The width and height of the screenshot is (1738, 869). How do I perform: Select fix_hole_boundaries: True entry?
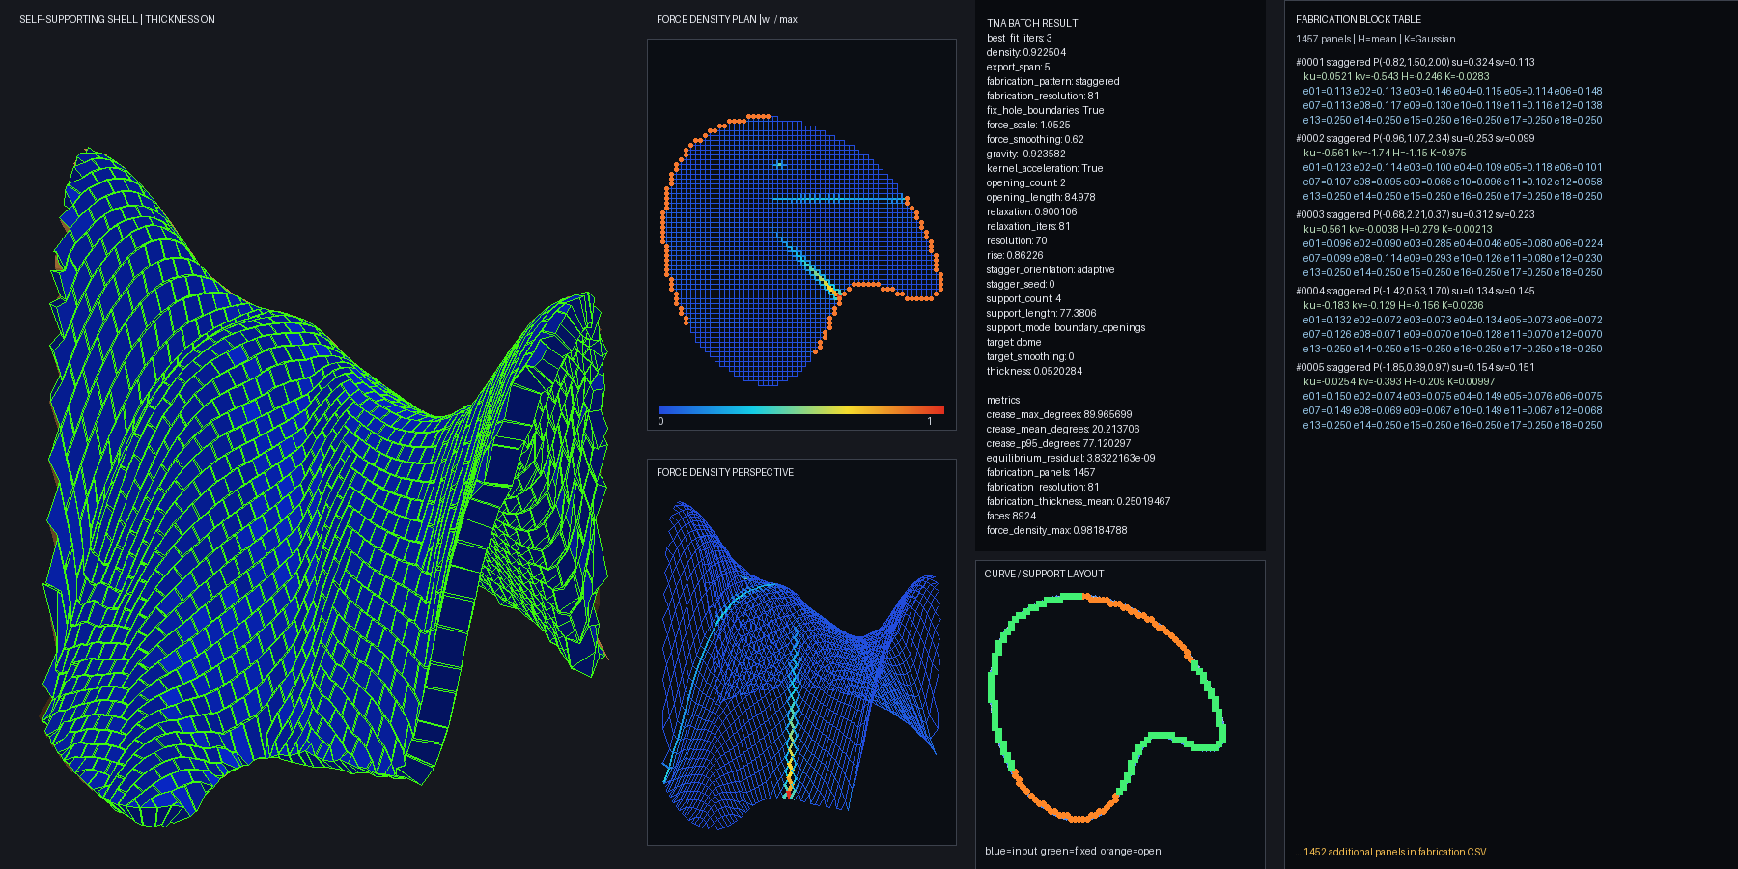coord(1045,110)
